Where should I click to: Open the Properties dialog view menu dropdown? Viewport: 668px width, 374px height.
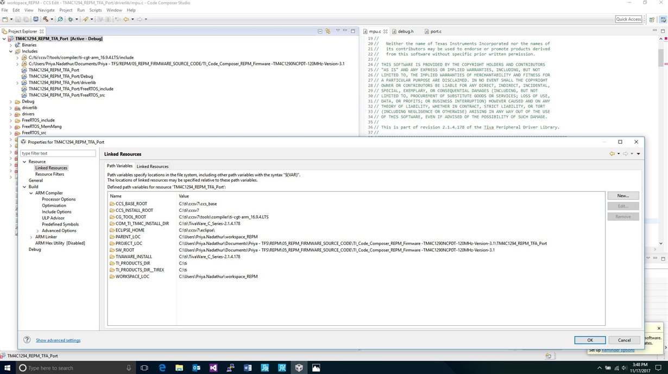click(638, 154)
